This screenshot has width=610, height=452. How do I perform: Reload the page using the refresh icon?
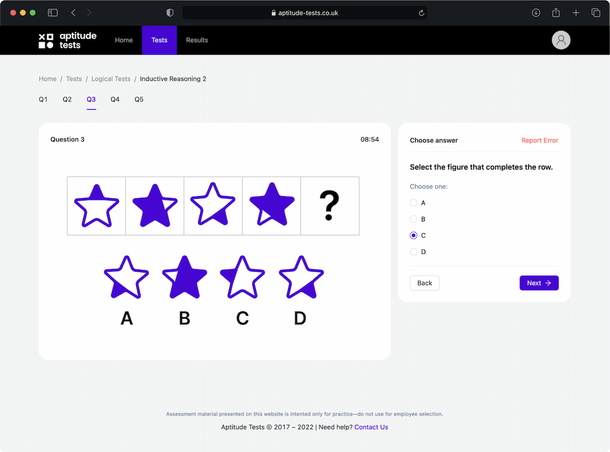tap(421, 12)
